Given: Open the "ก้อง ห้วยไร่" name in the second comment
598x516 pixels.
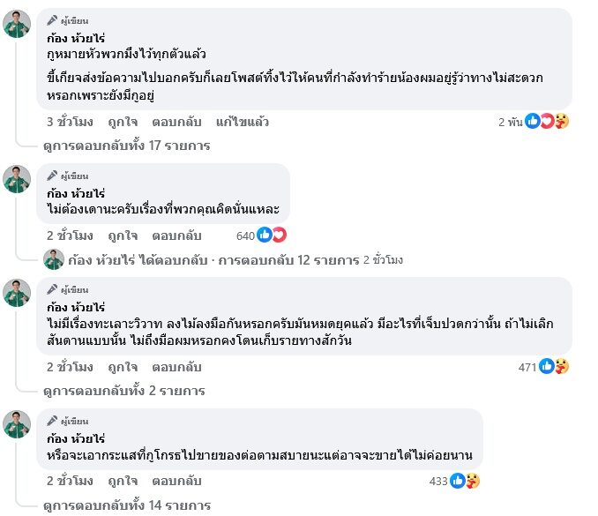Looking at the screenshot, I should (x=76, y=192).
